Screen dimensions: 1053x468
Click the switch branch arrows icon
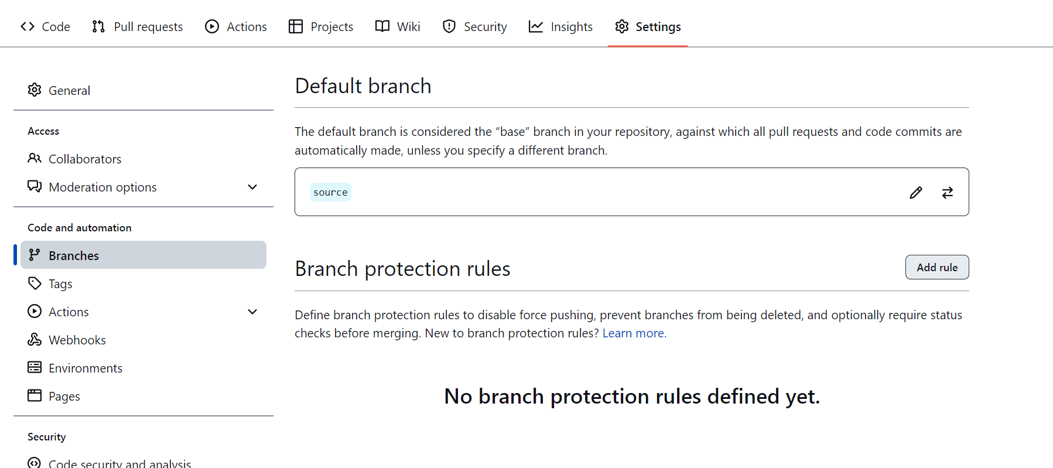point(948,193)
